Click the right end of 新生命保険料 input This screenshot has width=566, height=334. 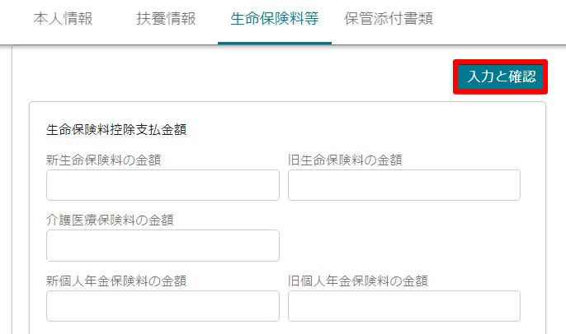[267, 185]
